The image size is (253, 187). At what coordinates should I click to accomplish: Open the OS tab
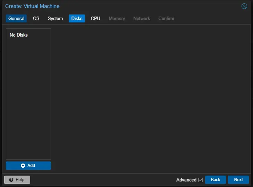pyautogui.click(x=36, y=18)
